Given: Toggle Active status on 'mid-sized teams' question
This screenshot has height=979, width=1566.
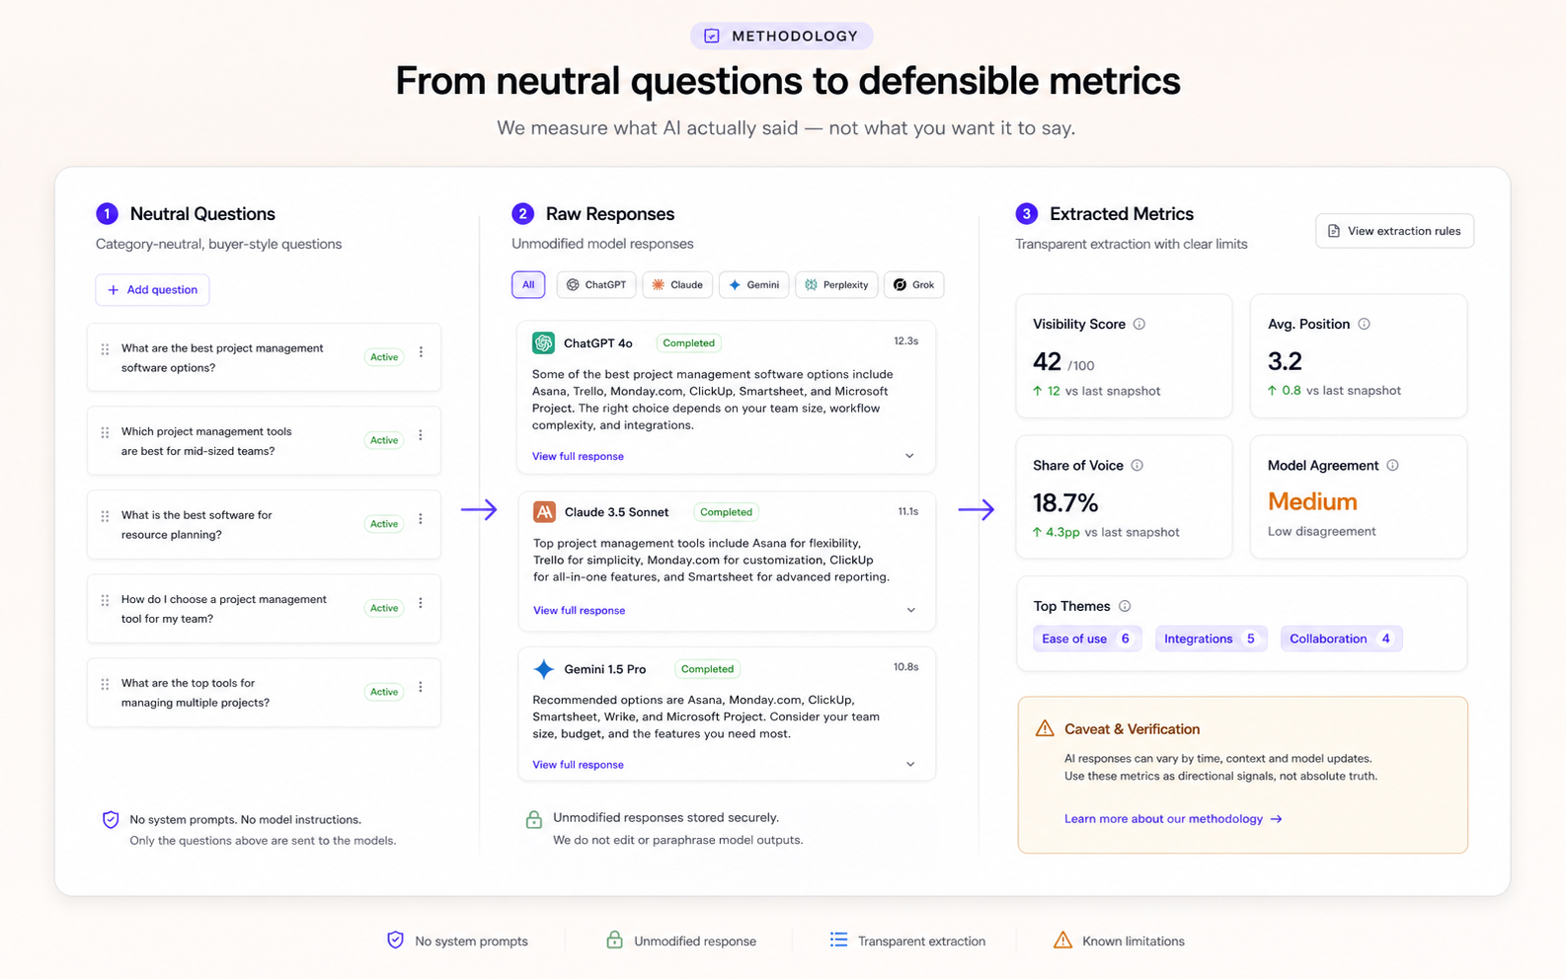Looking at the screenshot, I should click(x=384, y=440).
